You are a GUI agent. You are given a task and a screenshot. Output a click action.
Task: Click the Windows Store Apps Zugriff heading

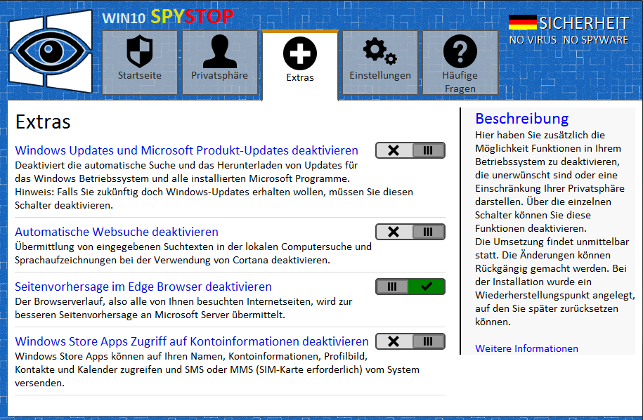coord(192,341)
